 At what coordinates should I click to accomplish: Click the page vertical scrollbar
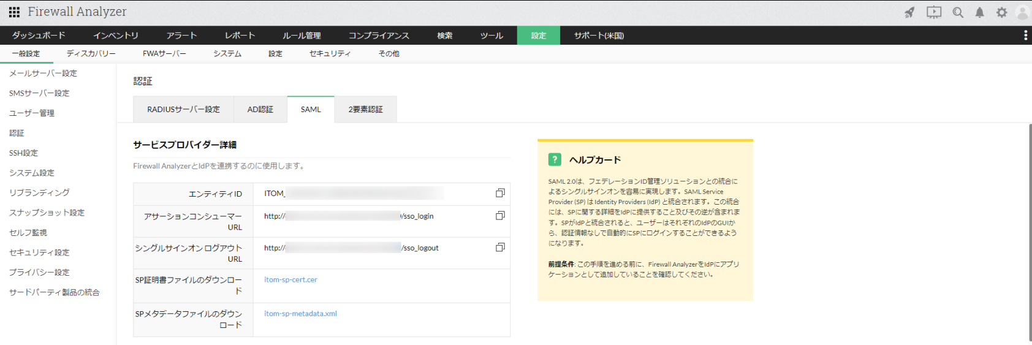coord(1030,233)
